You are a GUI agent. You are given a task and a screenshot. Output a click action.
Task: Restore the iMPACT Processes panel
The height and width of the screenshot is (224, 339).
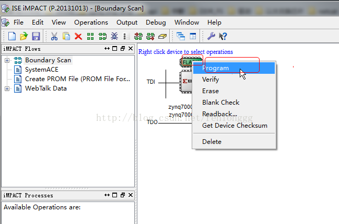click(123, 195)
